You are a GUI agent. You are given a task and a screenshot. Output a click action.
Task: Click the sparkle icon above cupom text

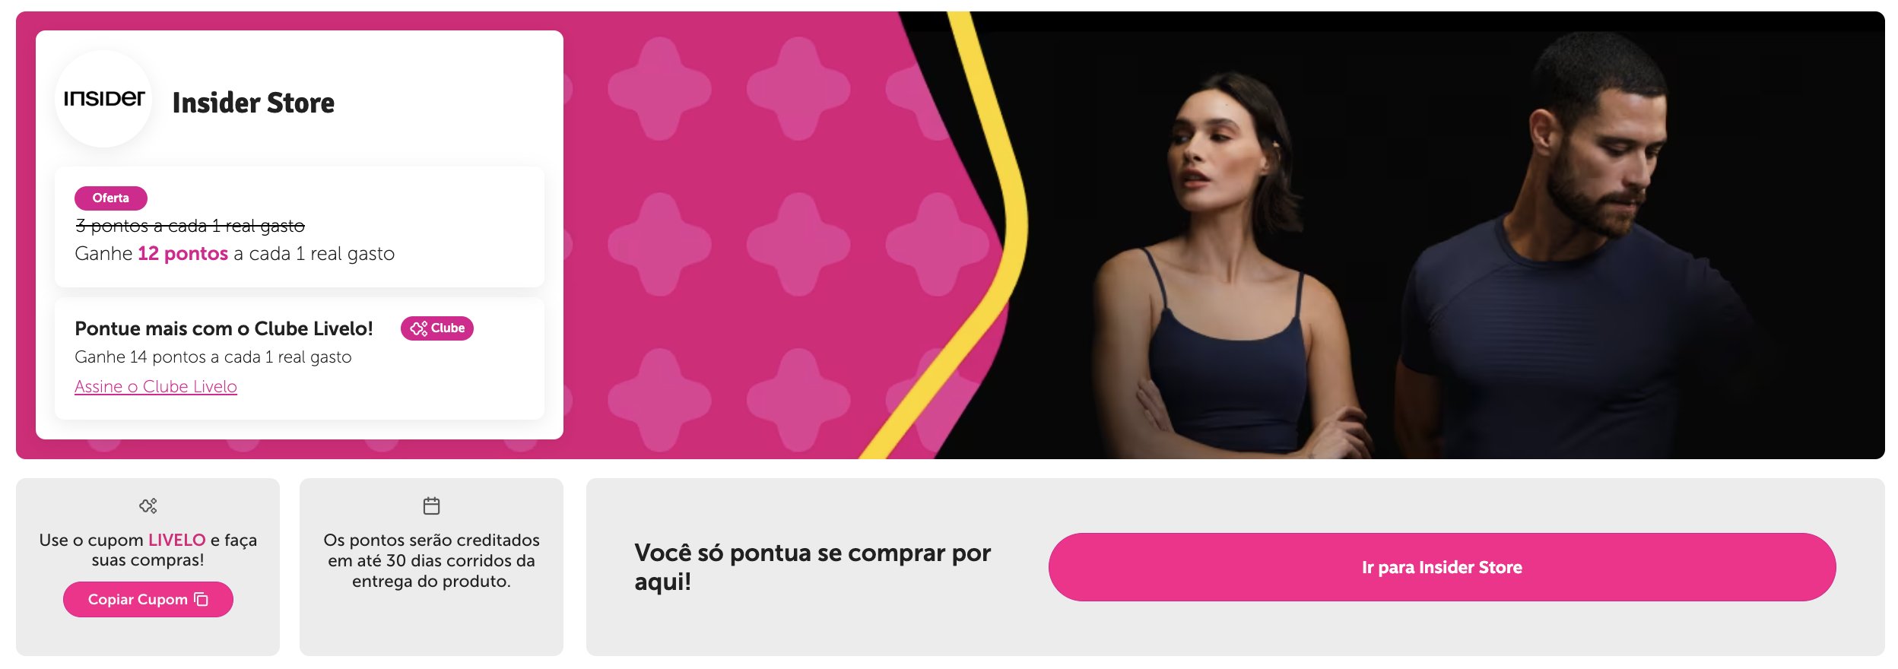coord(148,506)
